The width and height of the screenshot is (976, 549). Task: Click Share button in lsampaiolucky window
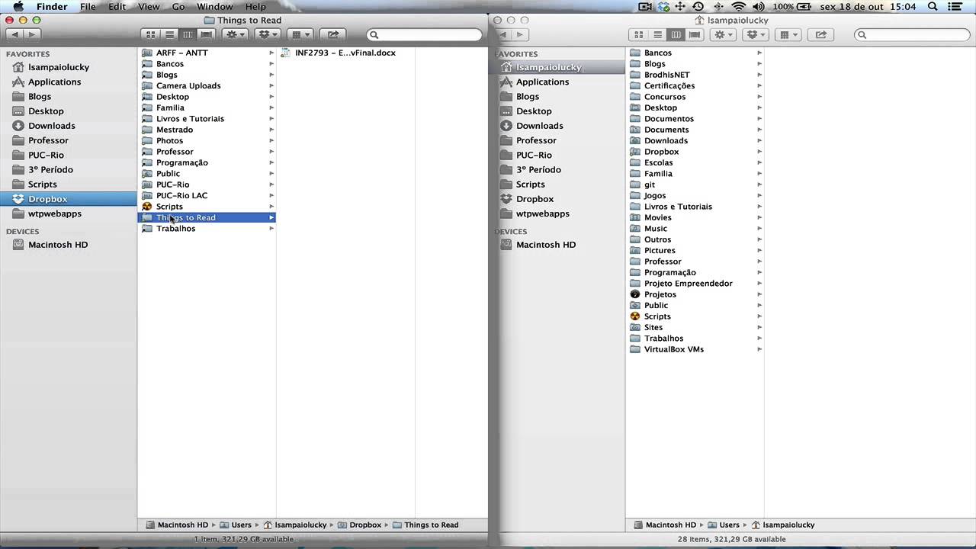click(x=820, y=34)
